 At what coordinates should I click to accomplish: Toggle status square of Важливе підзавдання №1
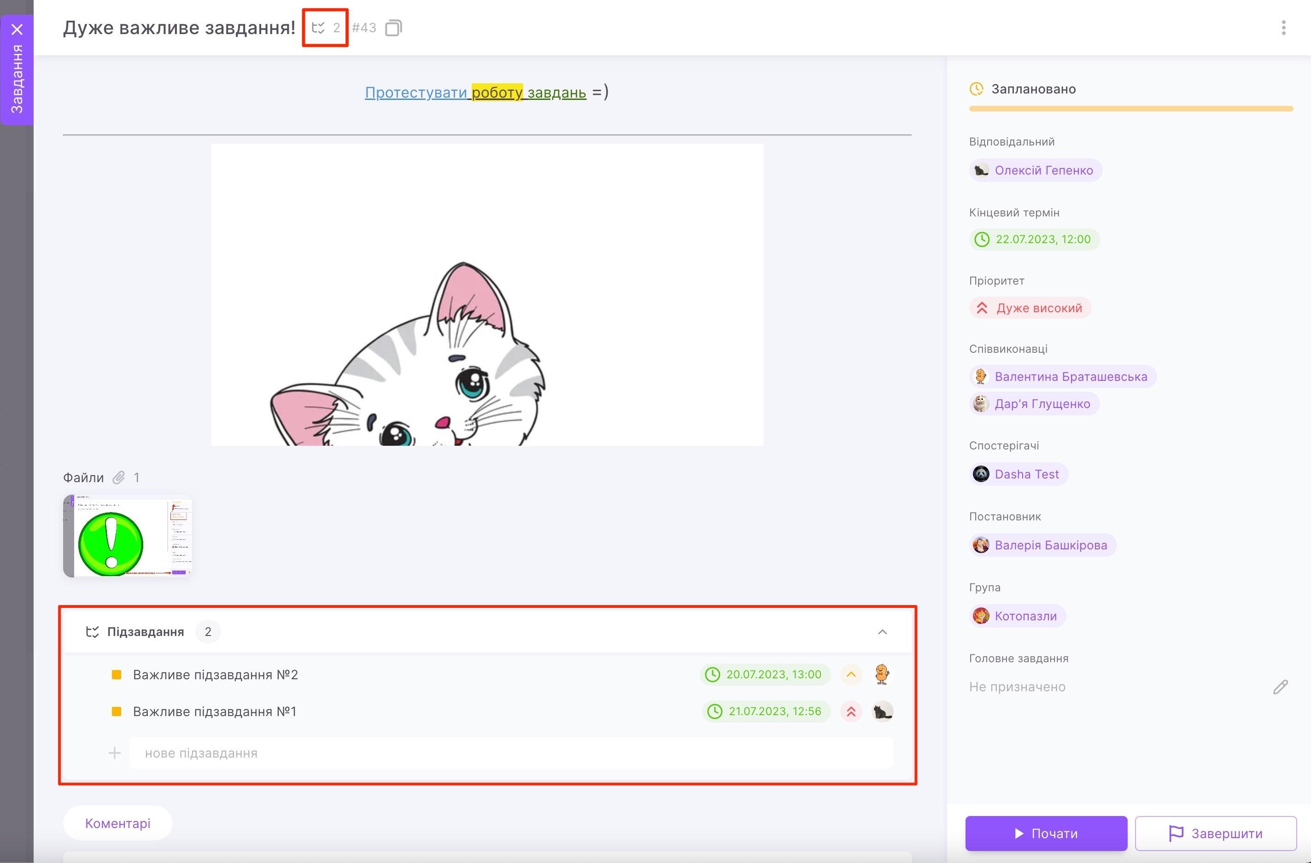(116, 711)
